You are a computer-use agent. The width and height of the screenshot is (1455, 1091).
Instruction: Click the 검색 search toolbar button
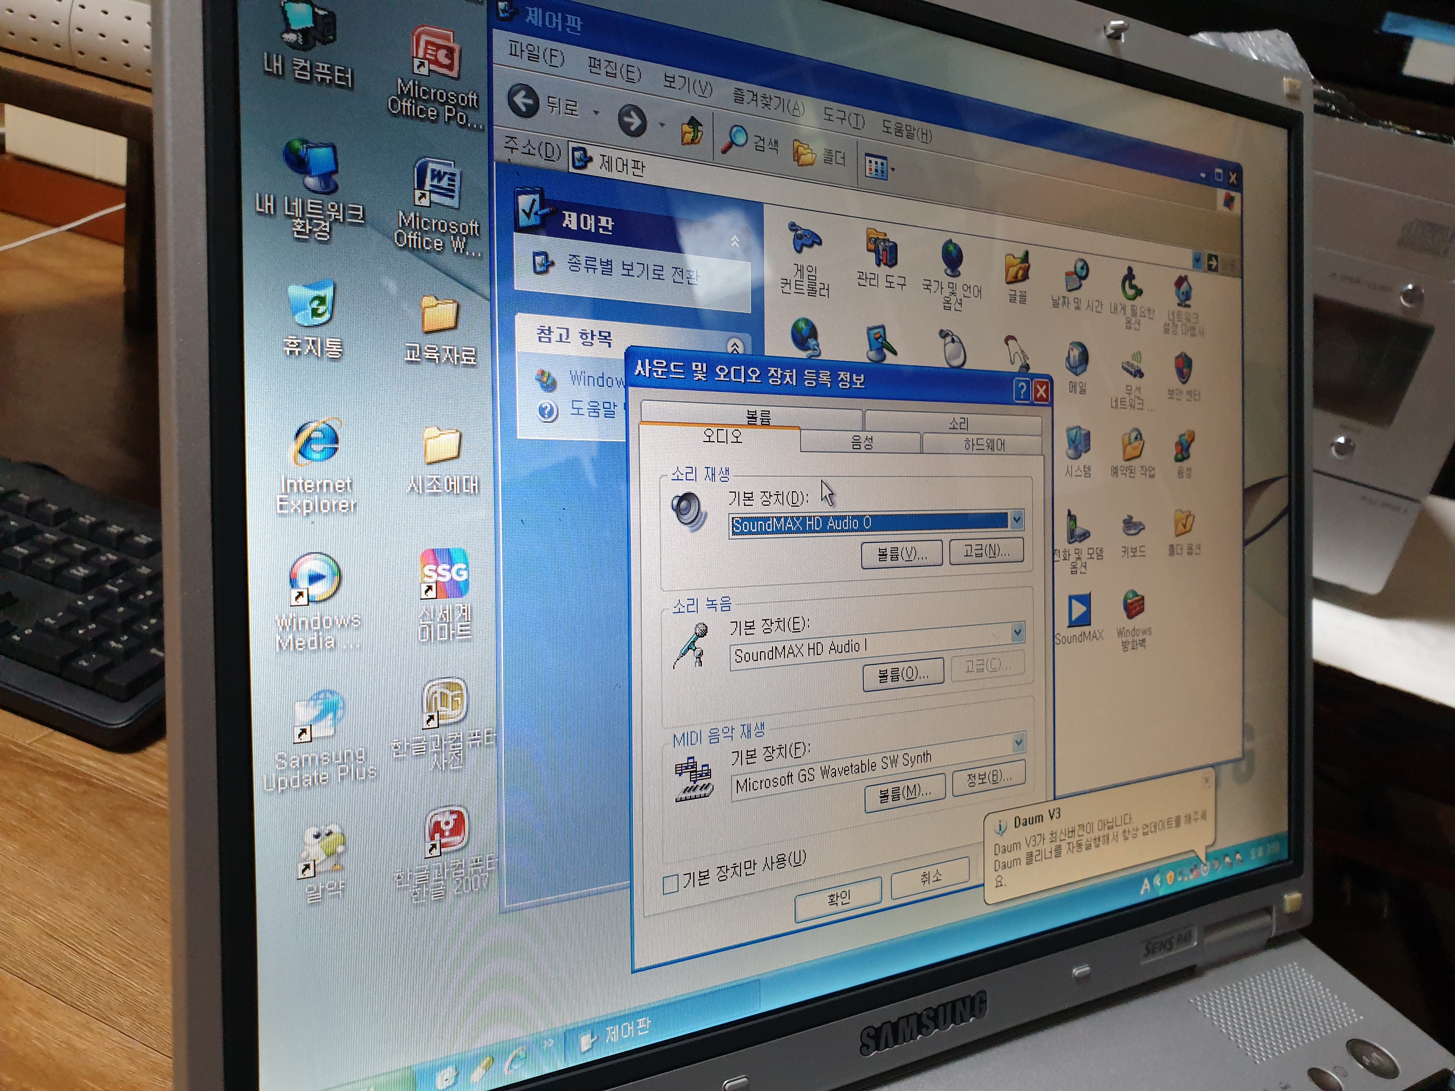(750, 140)
